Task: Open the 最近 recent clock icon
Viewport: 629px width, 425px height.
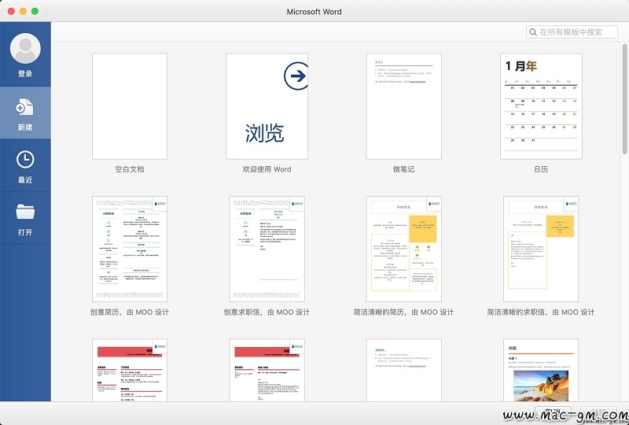Action: click(25, 160)
